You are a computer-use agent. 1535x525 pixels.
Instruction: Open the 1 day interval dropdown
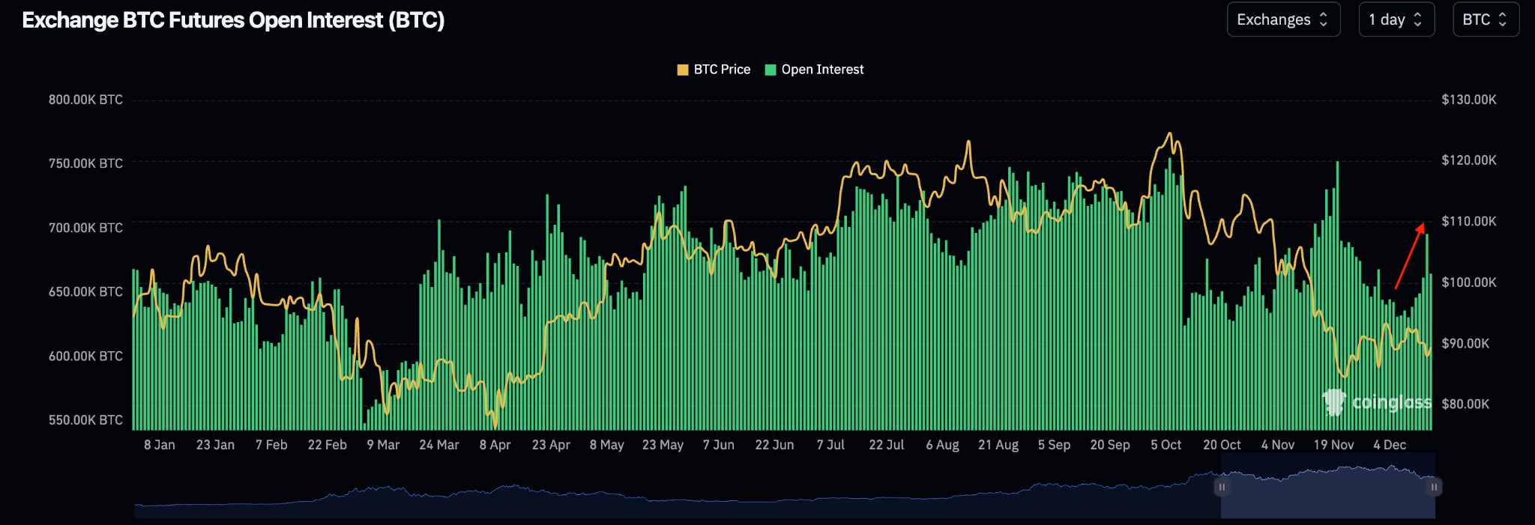pyautogui.click(x=1396, y=19)
